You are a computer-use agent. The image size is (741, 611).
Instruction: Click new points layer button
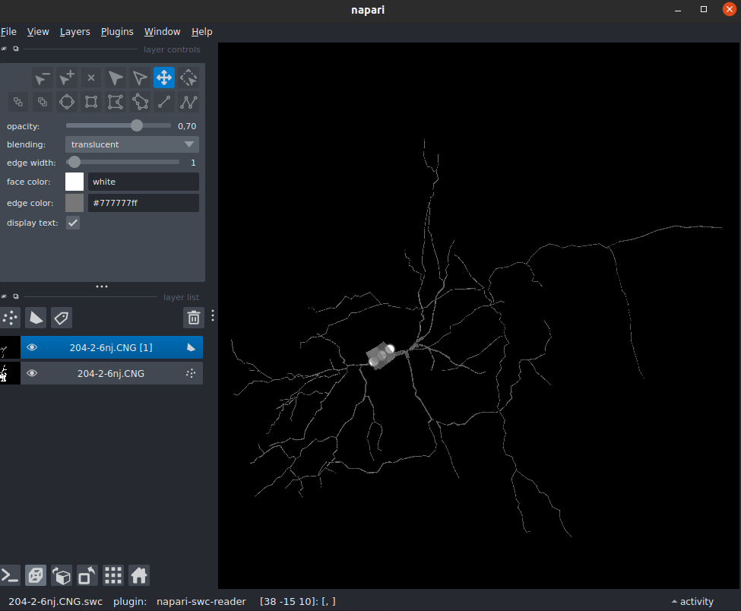click(x=11, y=318)
